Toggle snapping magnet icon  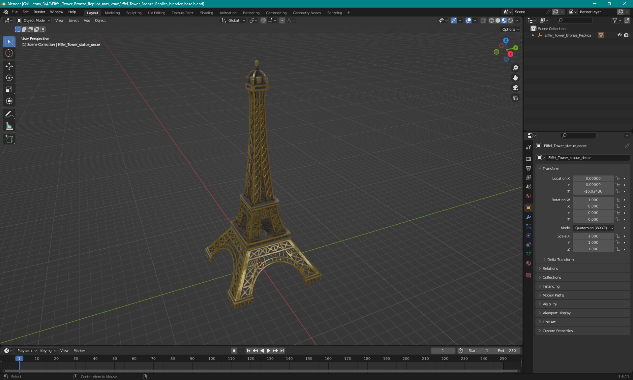click(263, 20)
